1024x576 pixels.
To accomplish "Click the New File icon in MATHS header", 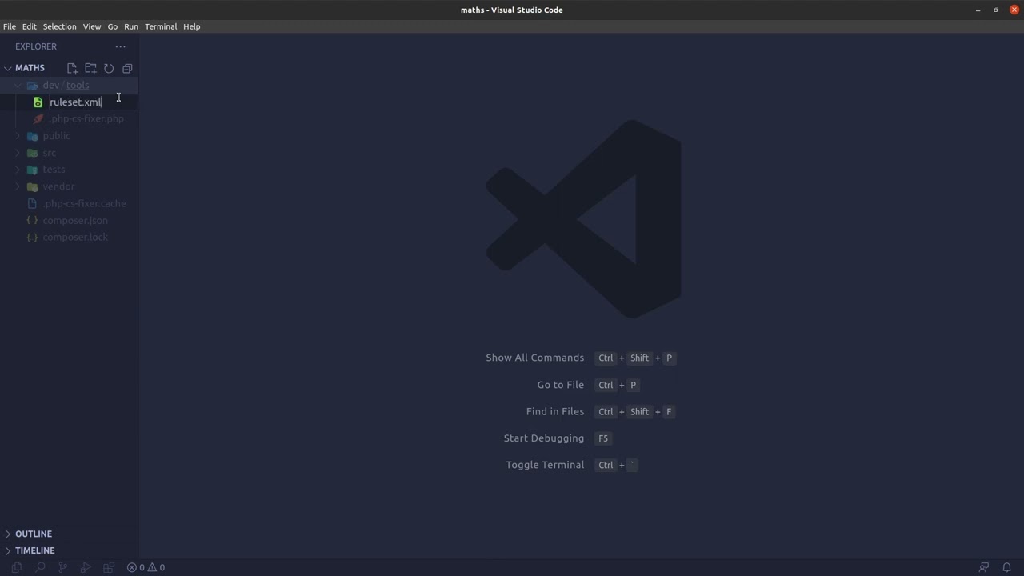I will (72, 69).
